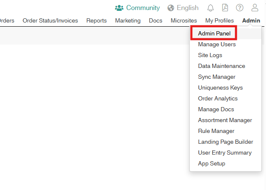Select Data Maintenance option
This screenshot has height=190, width=266.
click(x=221, y=66)
